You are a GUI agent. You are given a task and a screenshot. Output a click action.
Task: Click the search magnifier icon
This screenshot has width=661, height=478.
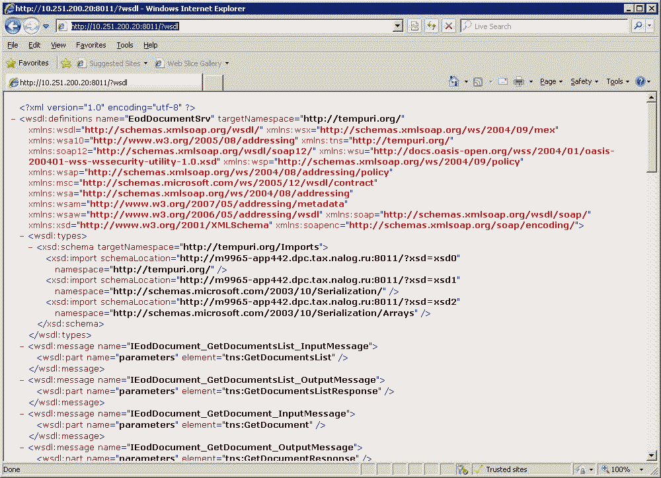(638, 26)
